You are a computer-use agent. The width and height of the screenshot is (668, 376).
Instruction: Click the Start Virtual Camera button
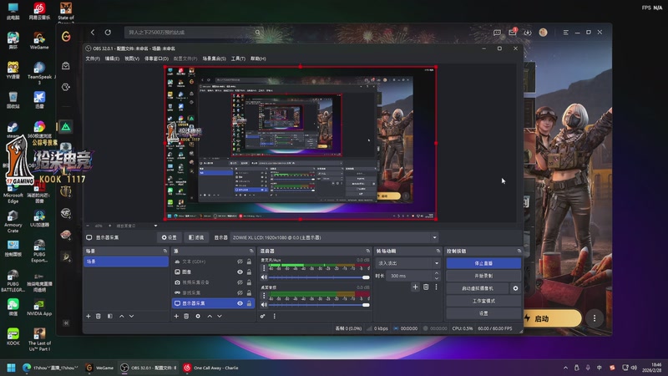coord(478,288)
